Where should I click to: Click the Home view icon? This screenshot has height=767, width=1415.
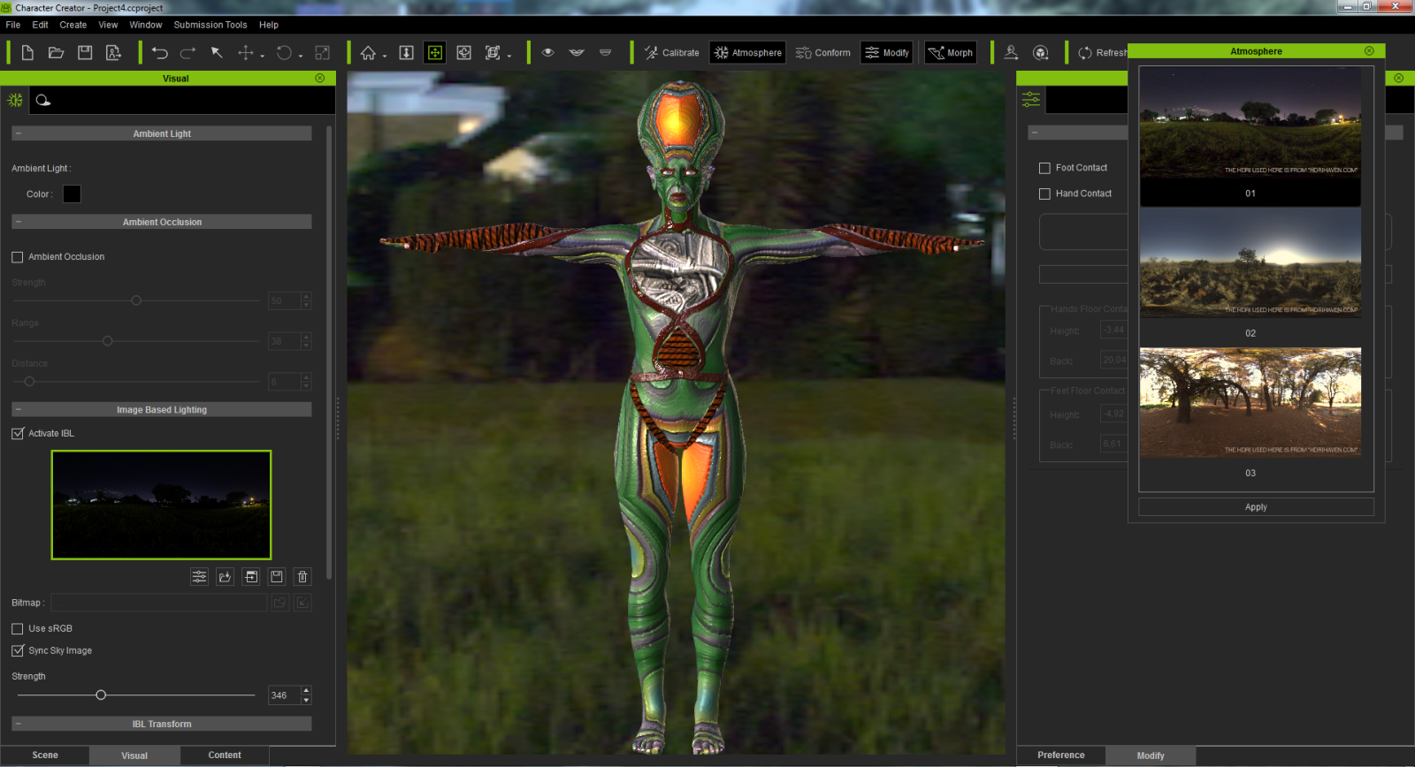click(x=368, y=53)
